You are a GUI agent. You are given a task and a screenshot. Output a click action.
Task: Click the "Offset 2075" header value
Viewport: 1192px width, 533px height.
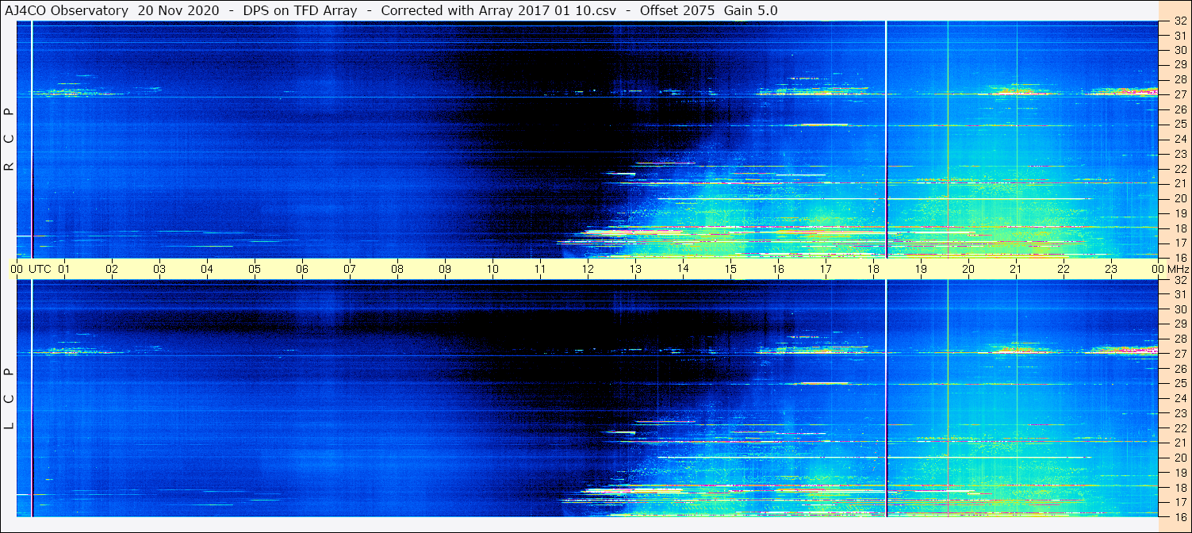click(x=676, y=10)
